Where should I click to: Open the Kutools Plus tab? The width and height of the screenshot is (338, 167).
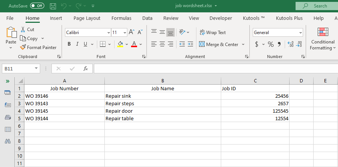[289, 18]
